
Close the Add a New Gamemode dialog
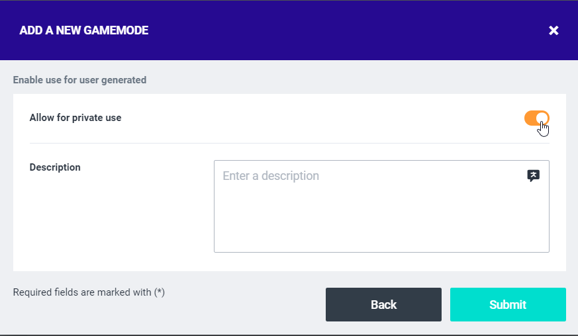tap(554, 30)
